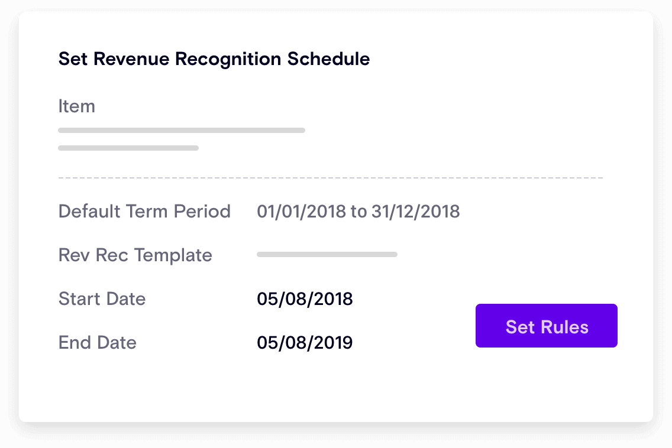Click the Default Term Period label

tap(144, 212)
